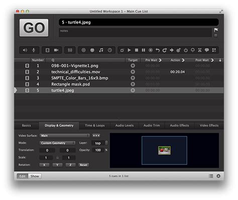The height and width of the screenshot is (200, 238).
Task: Toggle the scale lock between values
Action: (58, 157)
